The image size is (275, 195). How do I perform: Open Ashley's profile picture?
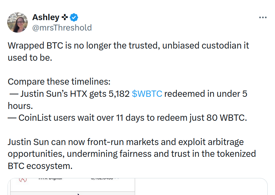pos(18,22)
